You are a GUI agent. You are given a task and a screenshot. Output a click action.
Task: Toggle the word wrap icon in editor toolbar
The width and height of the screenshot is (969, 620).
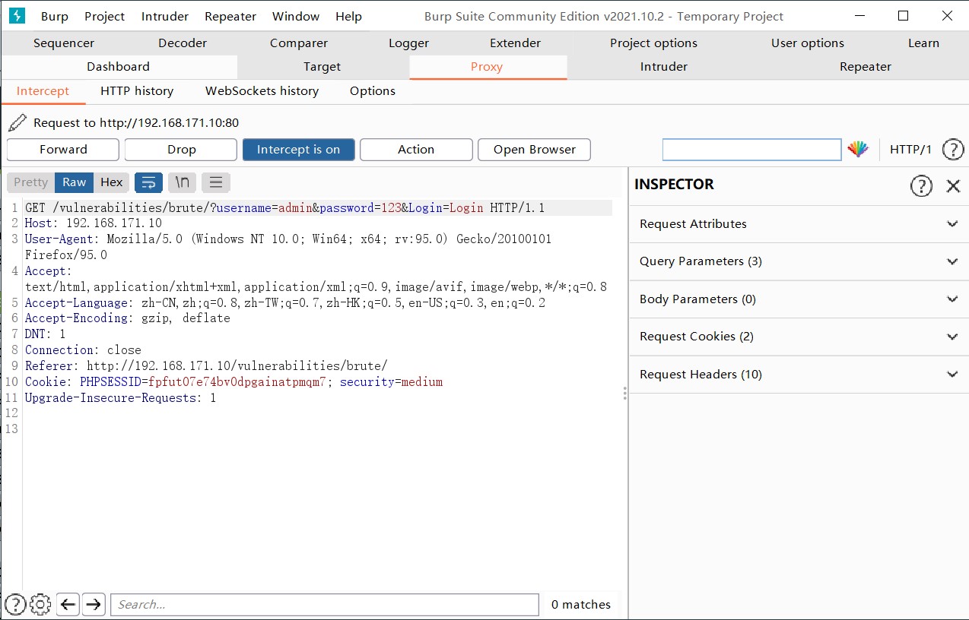(x=148, y=182)
